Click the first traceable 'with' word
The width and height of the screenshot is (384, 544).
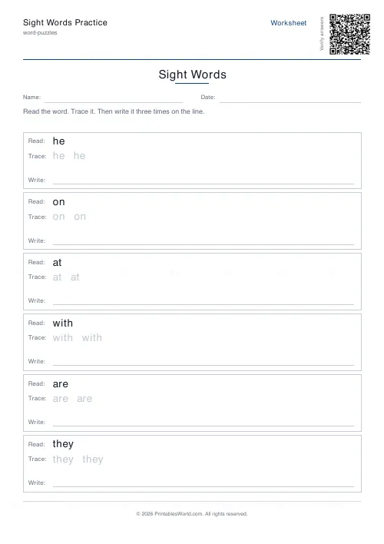click(63, 337)
